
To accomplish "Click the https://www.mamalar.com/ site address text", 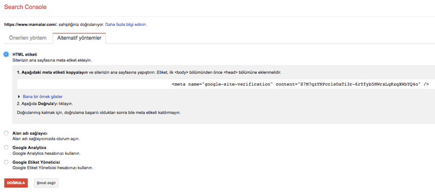I will coord(30,25).
